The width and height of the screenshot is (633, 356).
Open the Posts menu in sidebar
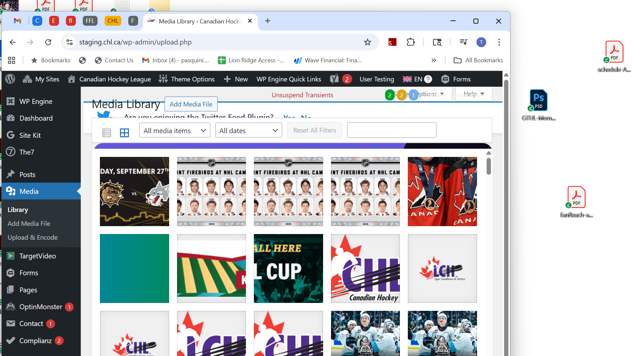click(x=27, y=175)
